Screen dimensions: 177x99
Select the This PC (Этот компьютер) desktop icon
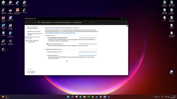point(11,34)
